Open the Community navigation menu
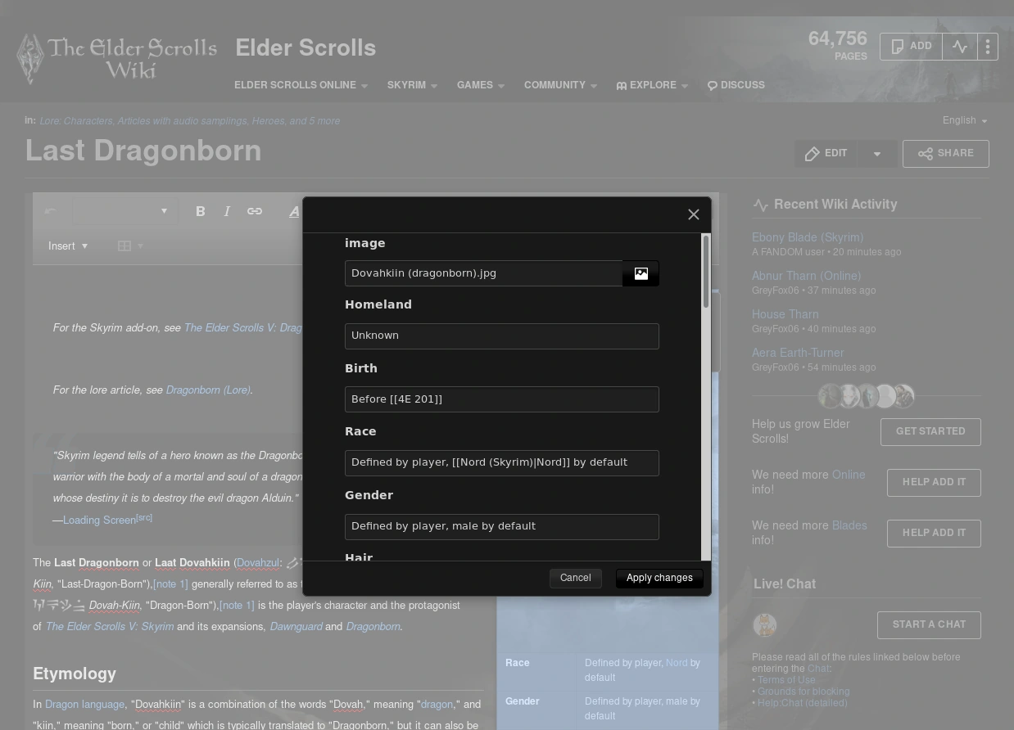Image resolution: width=1014 pixels, height=730 pixels. 559,85
